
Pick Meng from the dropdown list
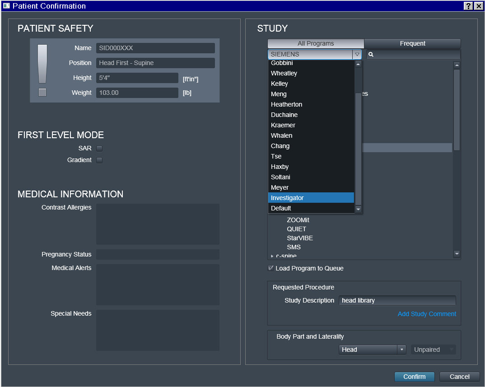coord(311,94)
